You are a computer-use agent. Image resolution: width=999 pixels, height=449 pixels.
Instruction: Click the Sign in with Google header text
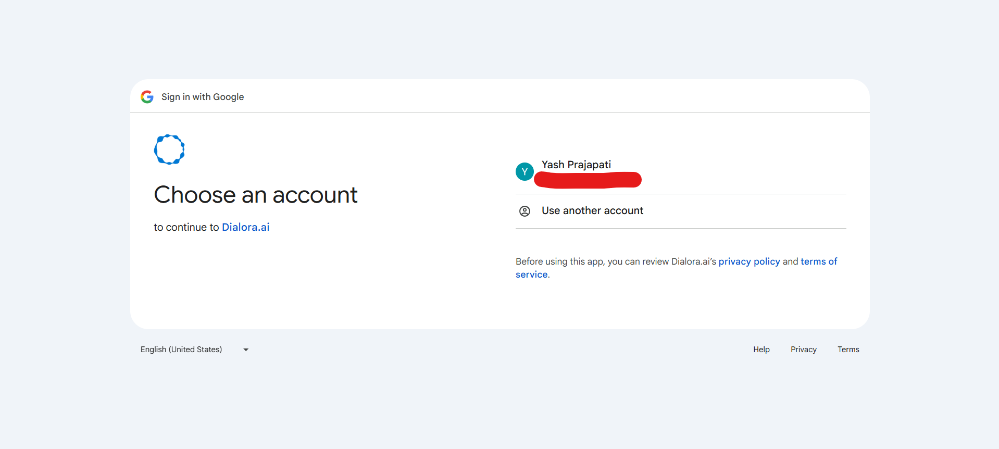[x=203, y=97]
